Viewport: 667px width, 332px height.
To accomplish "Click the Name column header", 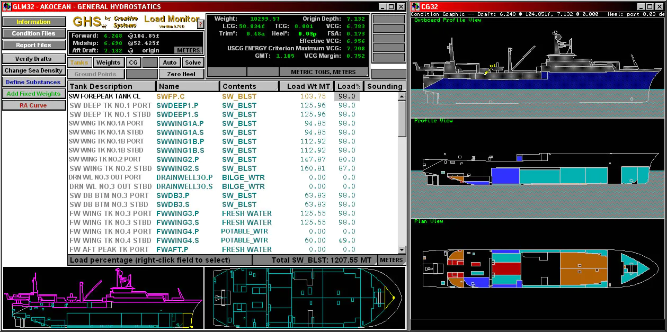I will click(x=188, y=86).
